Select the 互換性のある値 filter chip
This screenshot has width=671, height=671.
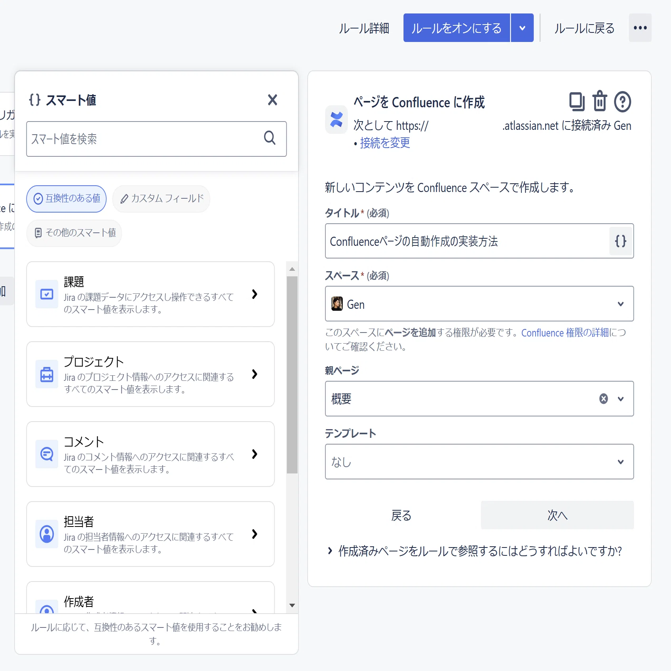pos(67,199)
